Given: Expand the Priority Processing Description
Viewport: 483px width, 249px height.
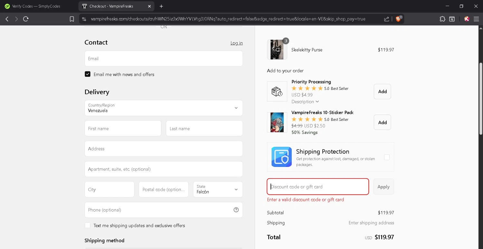Looking at the screenshot, I should (x=305, y=101).
